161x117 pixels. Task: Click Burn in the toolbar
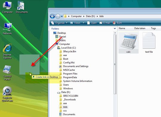(x=117, y=23)
